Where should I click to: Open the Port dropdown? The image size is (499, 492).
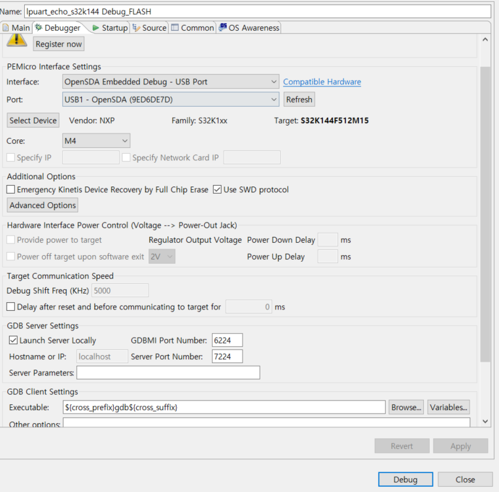click(x=171, y=99)
